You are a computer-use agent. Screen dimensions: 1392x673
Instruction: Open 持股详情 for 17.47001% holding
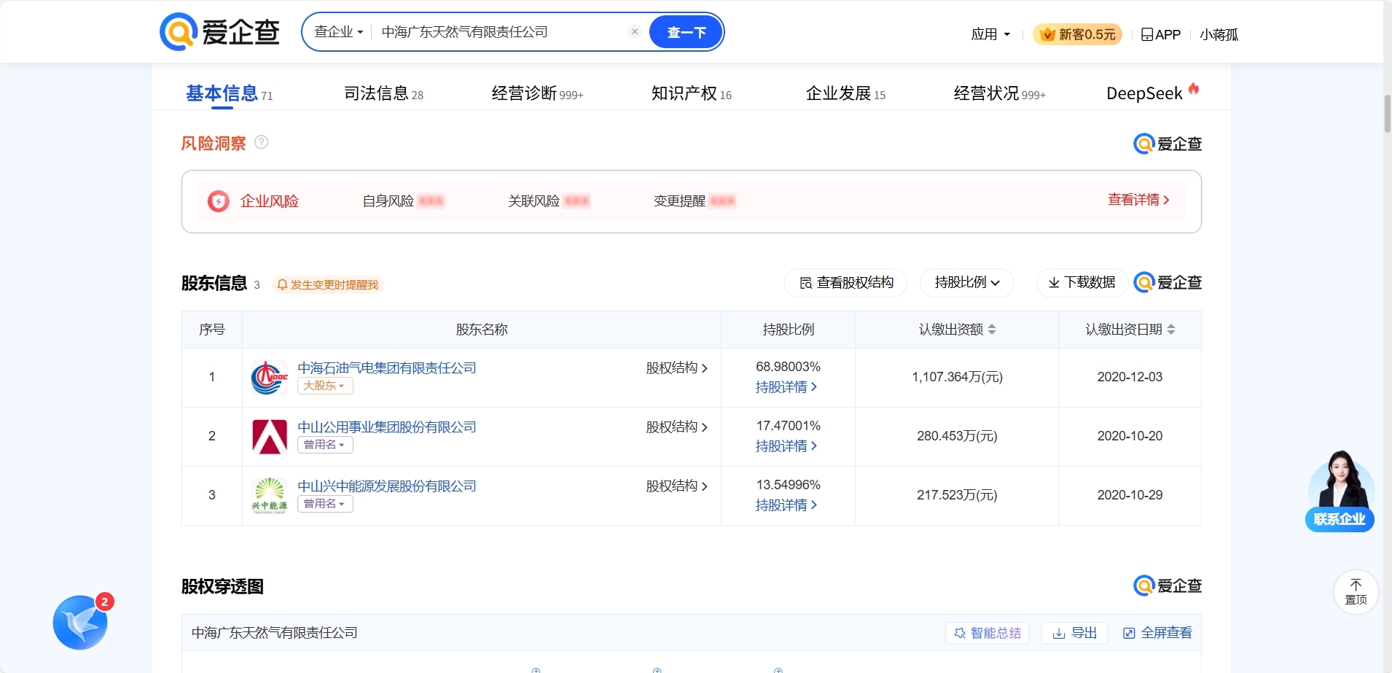click(x=786, y=446)
